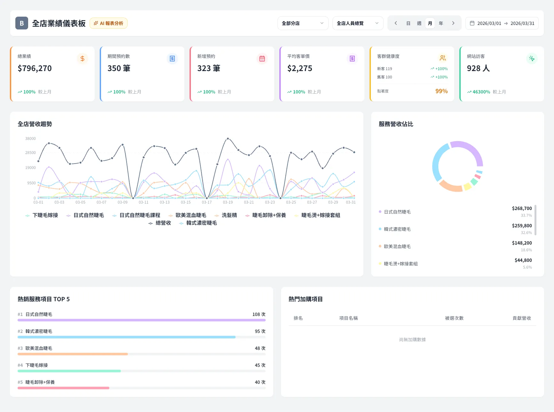Image resolution: width=554 pixels, height=412 pixels.
Task: Open the 全部分店 branch dropdown
Action: [x=303, y=23]
